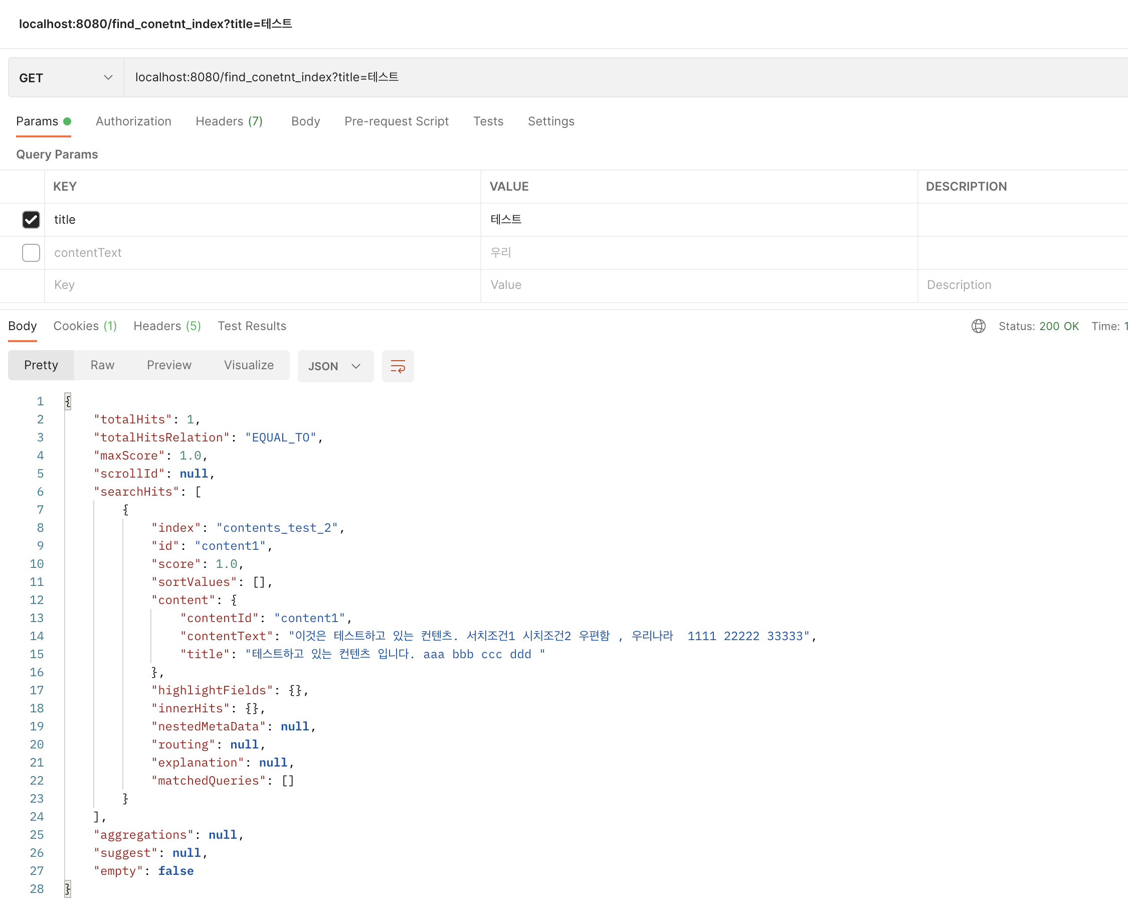
Task: Open the Pre-request Script tab
Action: (x=396, y=121)
